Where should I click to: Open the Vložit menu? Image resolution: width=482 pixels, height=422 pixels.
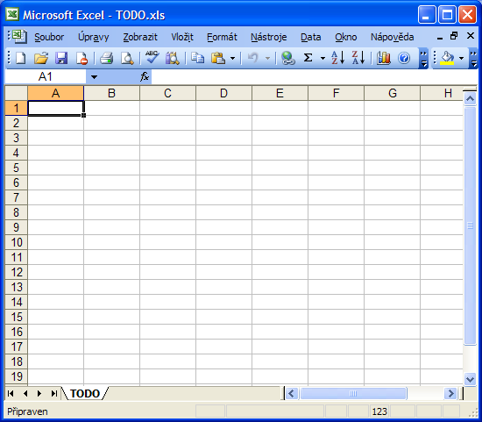click(182, 37)
